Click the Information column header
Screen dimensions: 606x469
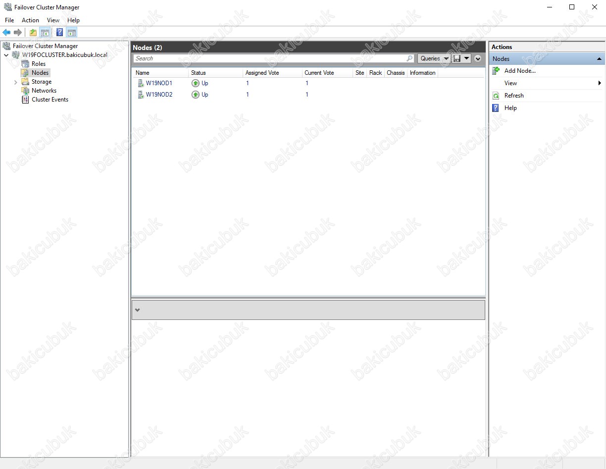click(x=423, y=73)
